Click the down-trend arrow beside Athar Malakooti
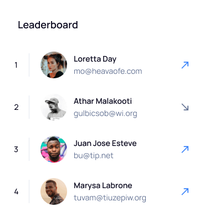 [185, 107]
